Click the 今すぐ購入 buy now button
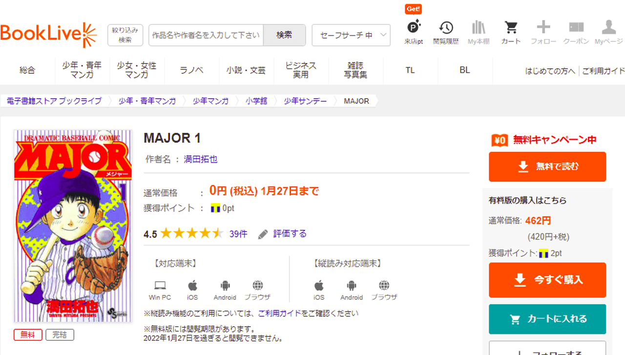This screenshot has width=625, height=355. (x=547, y=280)
